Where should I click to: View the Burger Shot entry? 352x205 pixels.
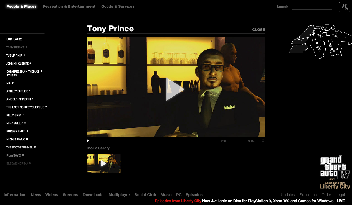click(17, 131)
